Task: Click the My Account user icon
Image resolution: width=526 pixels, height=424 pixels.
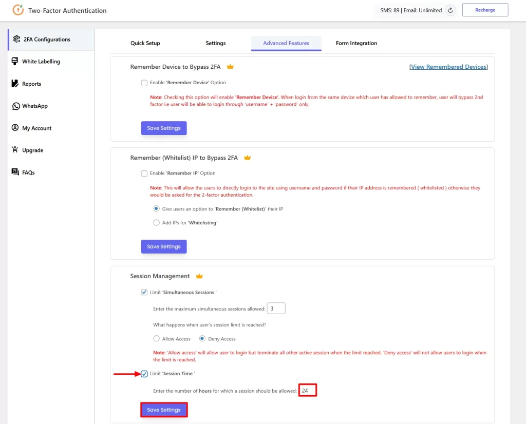Action: point(15,128)
